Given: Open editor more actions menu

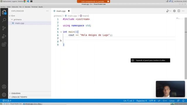Looking at the screenshot, I should [183, 11].
